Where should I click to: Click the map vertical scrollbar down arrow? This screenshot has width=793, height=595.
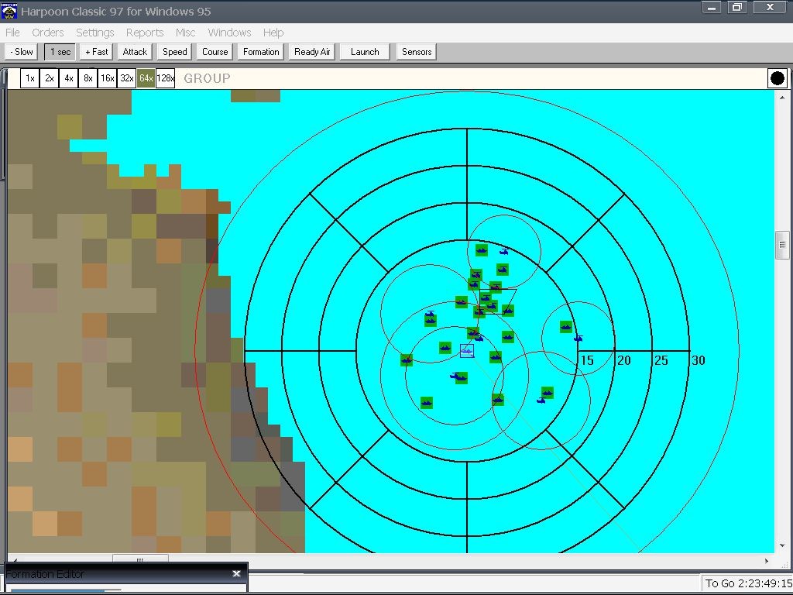pos(782,546)
